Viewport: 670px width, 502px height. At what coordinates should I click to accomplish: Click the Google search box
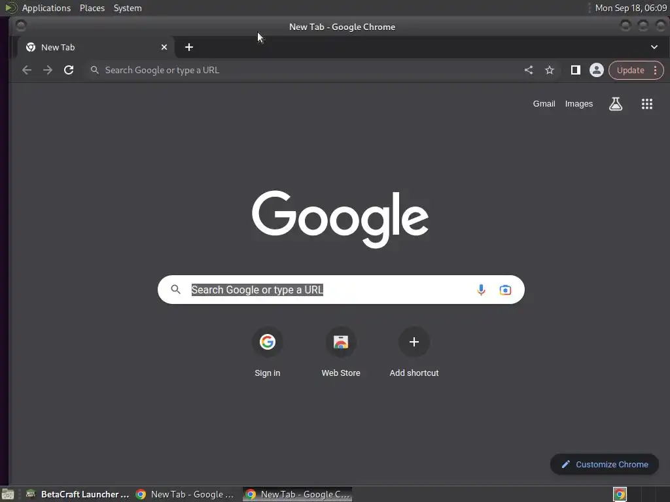(340, 290)
